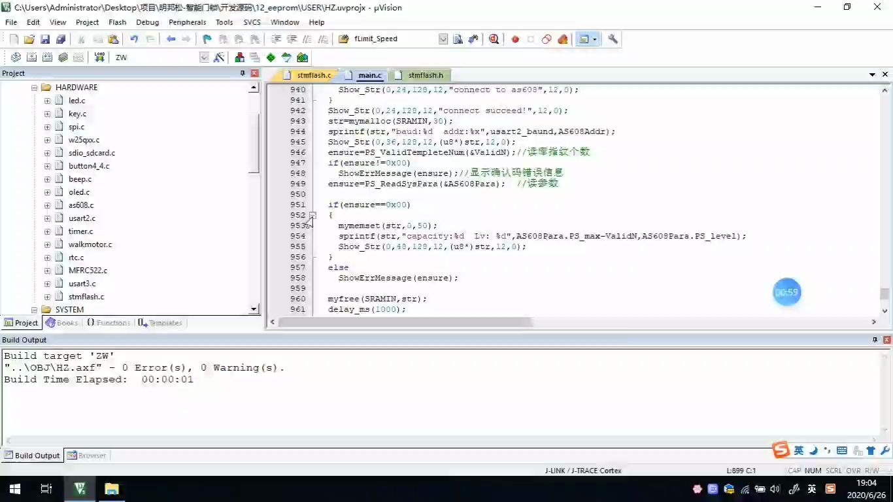Click the Project tree vertical scrollbar thumb
Image resolution: width=893 pixels, height=502 pixels.
click(x=254, y=144)
